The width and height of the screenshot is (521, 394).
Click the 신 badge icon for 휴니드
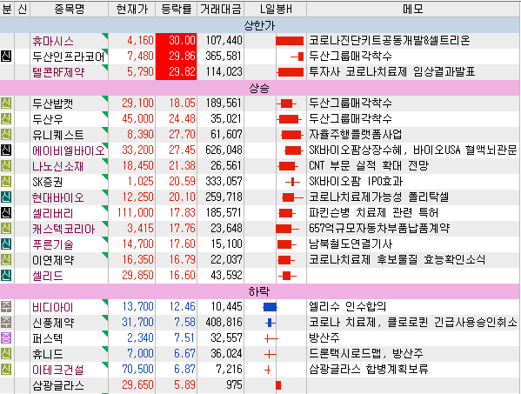coord(6,354)
